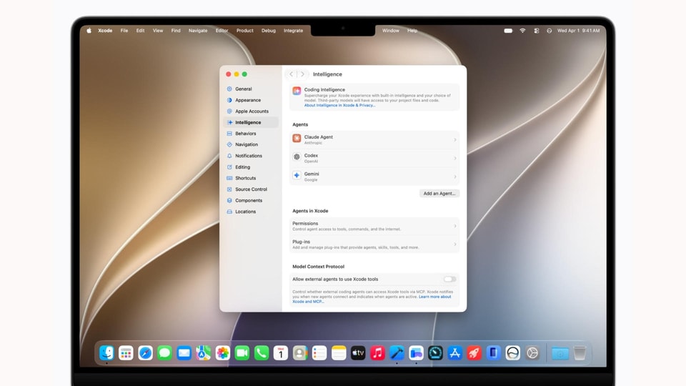Click the Wi-Fi status icon
The width and height of the screenshot is (686, 386).
tap(522, 31)
